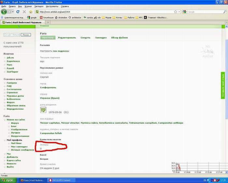Open the Camponotus fellah link

[x=50, y=133]
